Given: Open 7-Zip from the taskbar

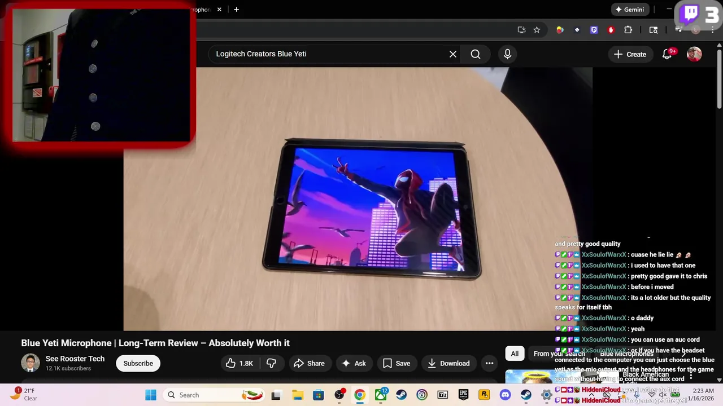Looking at the screenshot, I should 443,395.
